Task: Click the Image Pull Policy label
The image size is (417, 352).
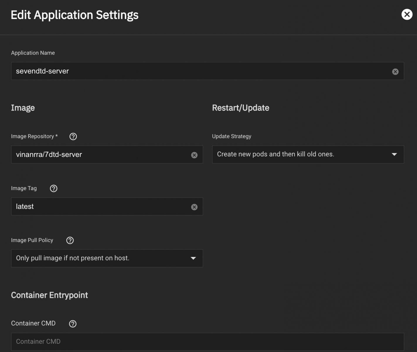Action: coord(32,240)
